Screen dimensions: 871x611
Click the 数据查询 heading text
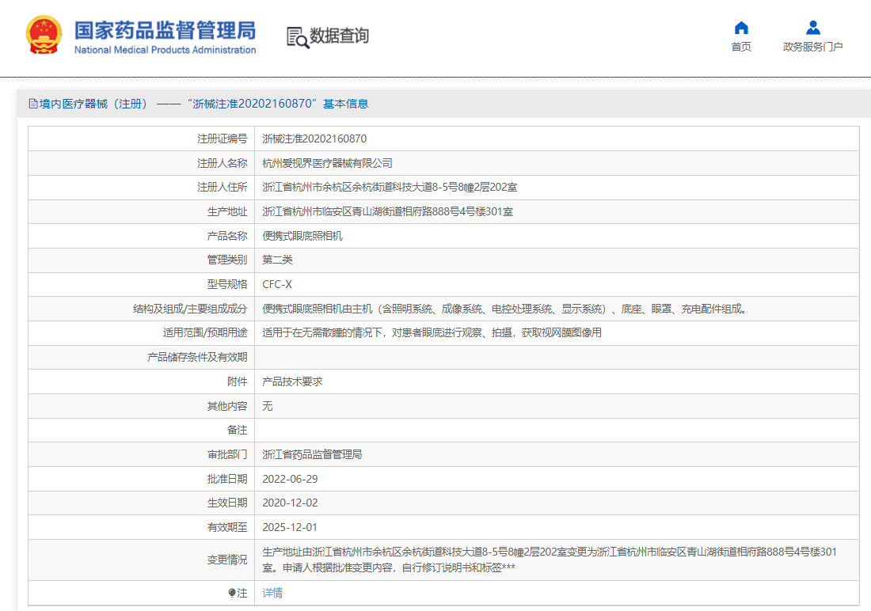(x=339, y=36)
